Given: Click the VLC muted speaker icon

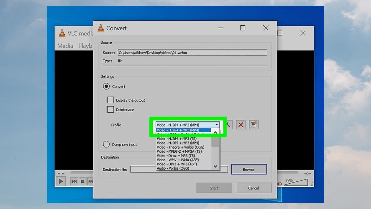Looking at the screenshot, I should coord(280,184).
